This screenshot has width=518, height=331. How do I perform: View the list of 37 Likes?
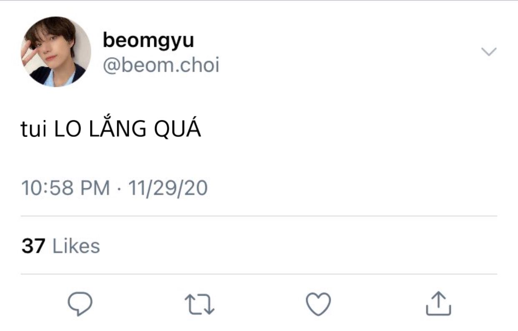click(x=61, y=246)
